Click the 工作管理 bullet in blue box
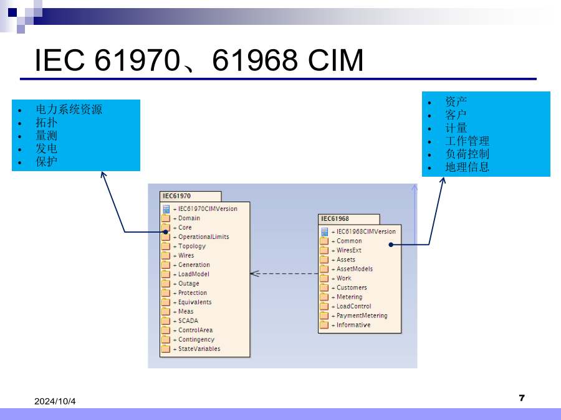561x420 pixels. pyautogui.click(x=467, y=141)
